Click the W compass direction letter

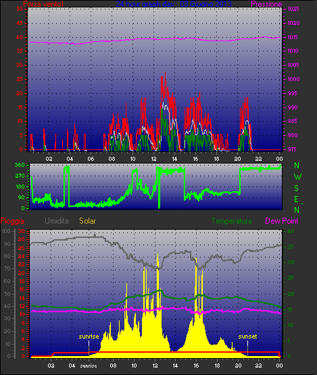pyautogui.click(x=297, y=177)
